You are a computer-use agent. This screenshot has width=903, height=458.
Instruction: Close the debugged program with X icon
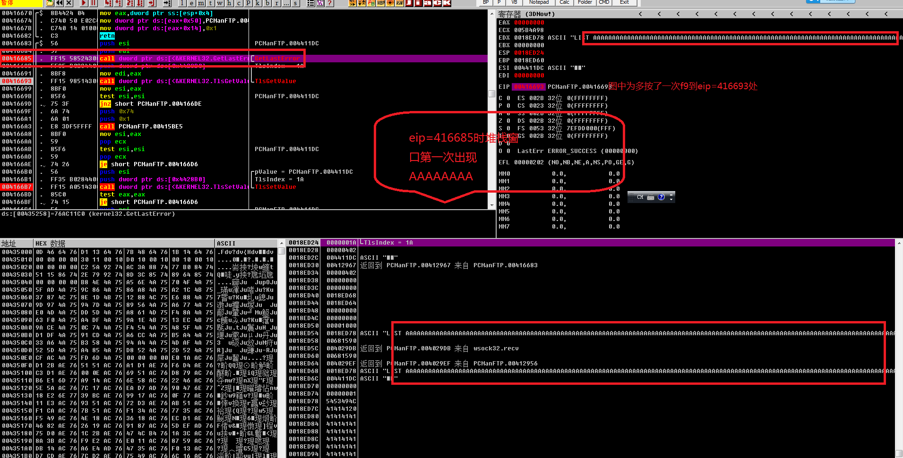click(69, 3)
